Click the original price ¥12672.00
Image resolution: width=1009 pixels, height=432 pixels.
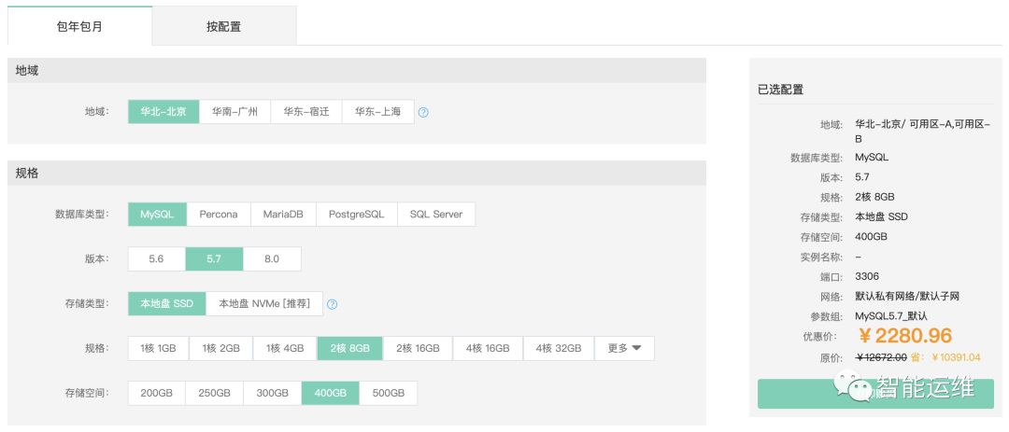[x=881, y=357]
